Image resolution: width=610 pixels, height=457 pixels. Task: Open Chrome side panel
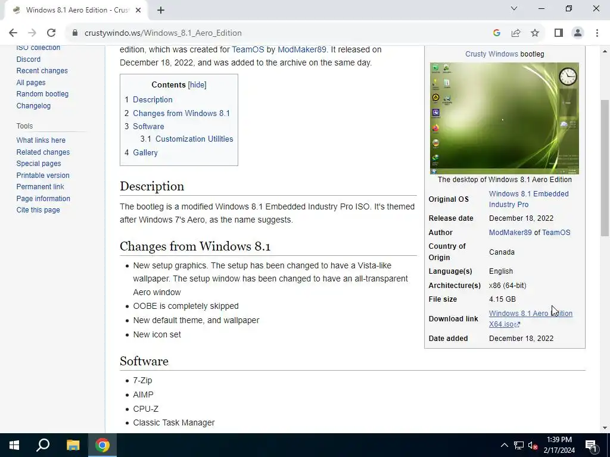tap(559, 33)
